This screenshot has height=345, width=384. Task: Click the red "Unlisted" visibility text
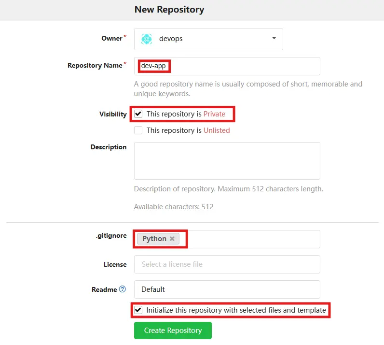pos(217,130)
